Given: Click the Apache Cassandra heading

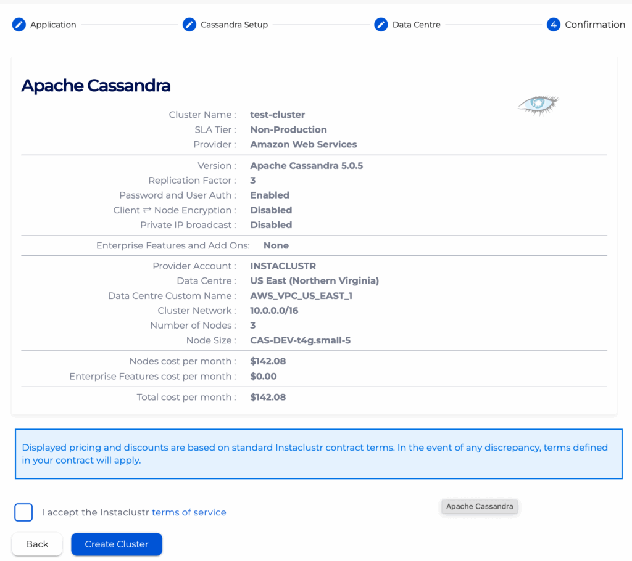Looking at the screenshot, I should pos(96,85).
